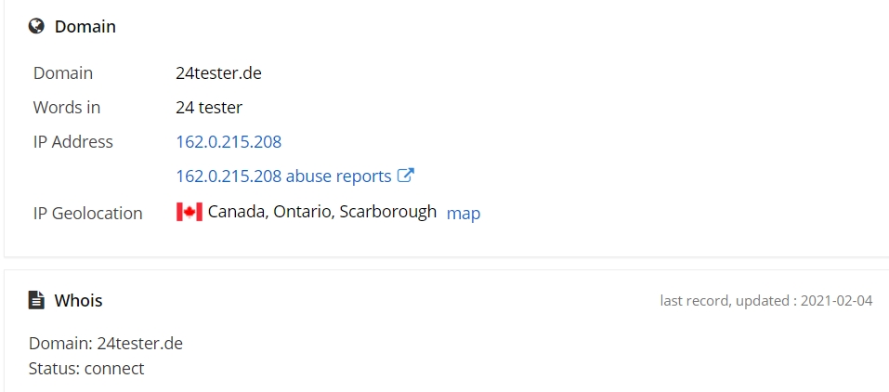This screenshot has height=392, width=889.
Task: Click the 'Status: connect' whois line
Action: [86, 368]
